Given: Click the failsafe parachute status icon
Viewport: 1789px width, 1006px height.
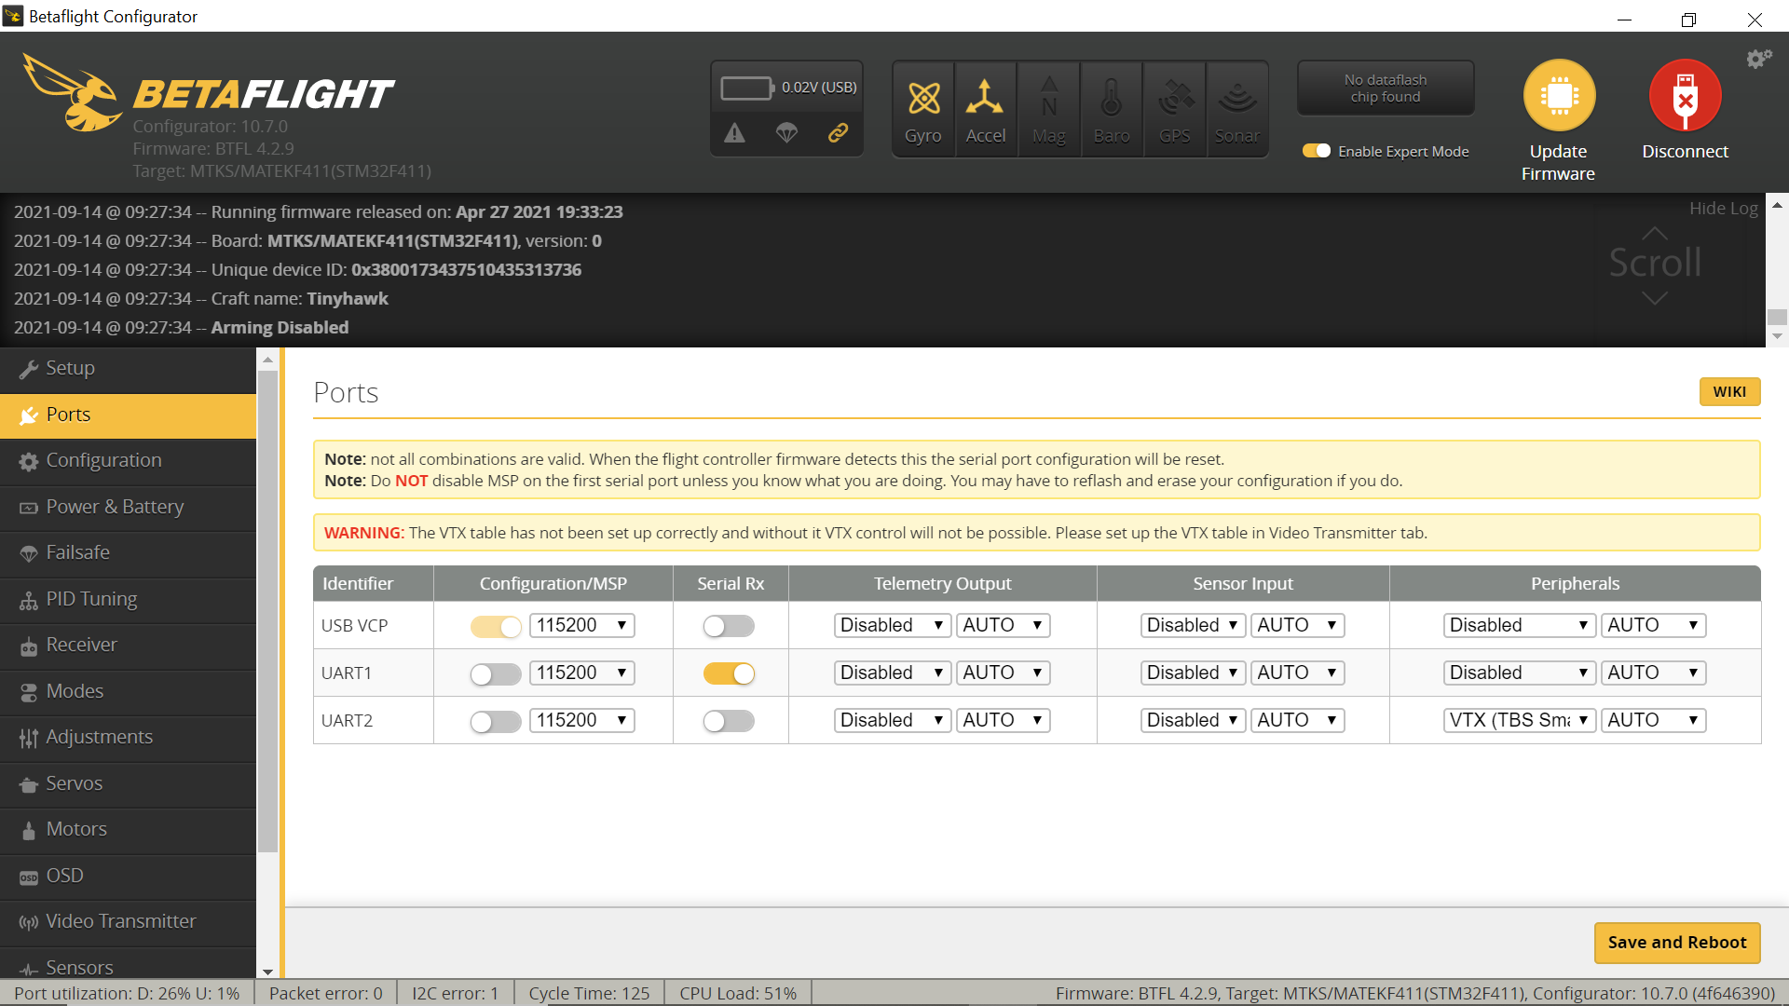Looking at the screenshot, I should pyautogui.click(x=786, y=133).
